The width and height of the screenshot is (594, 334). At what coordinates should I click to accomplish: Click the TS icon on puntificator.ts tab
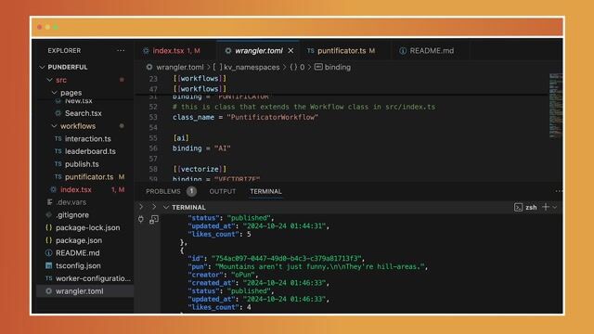click(x=311, y=50)
